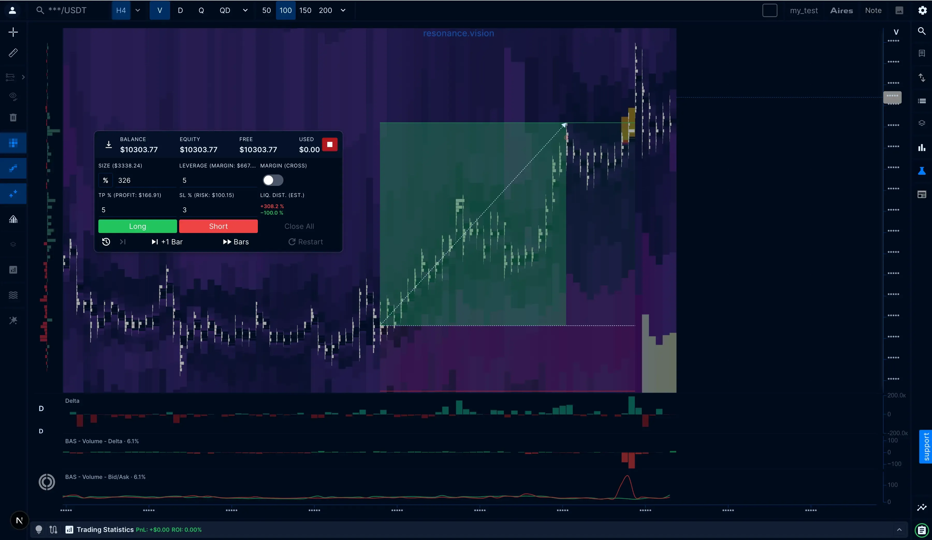Click the lightbulb icon in the status bar

point(39,530)
